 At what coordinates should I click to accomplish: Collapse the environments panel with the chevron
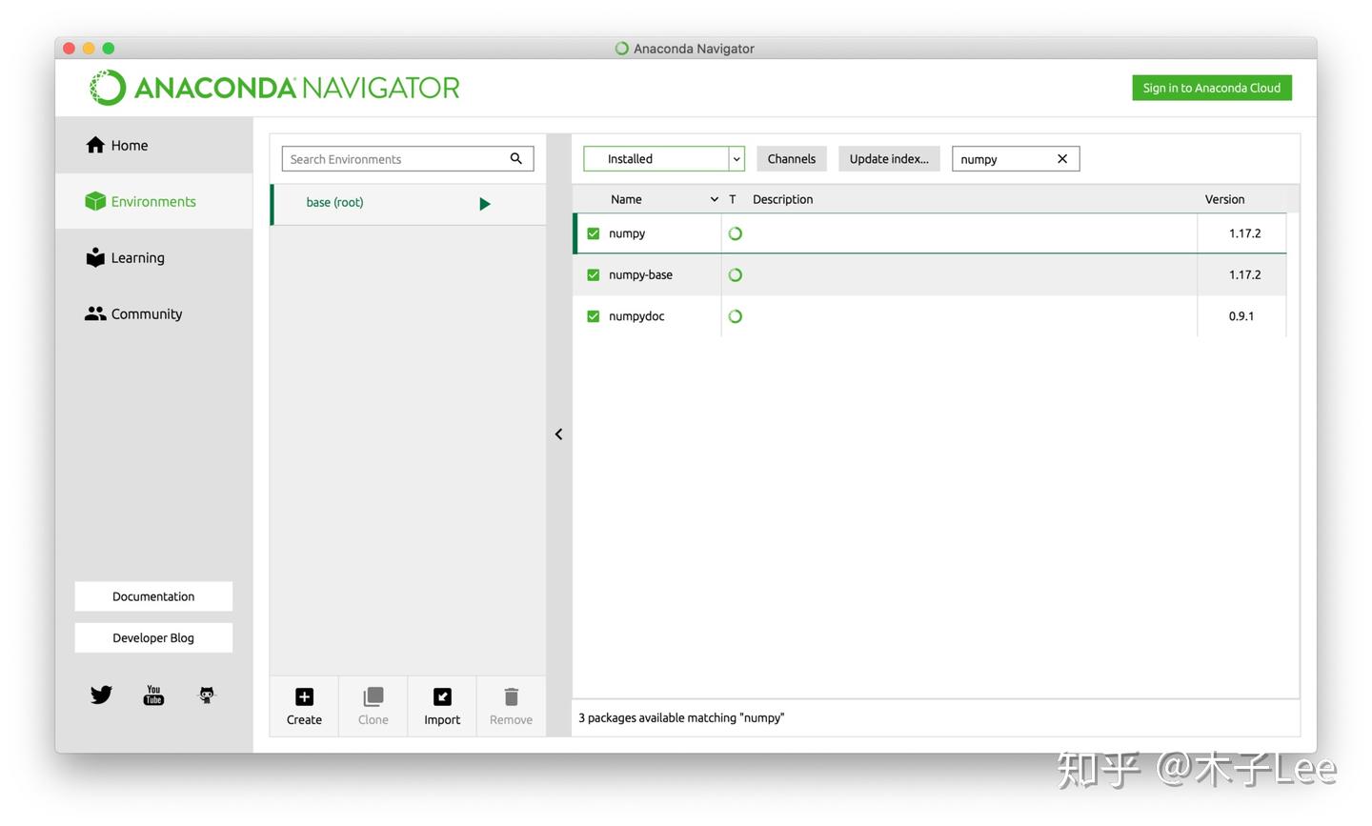pyautogui.click(x=558, y=433)
